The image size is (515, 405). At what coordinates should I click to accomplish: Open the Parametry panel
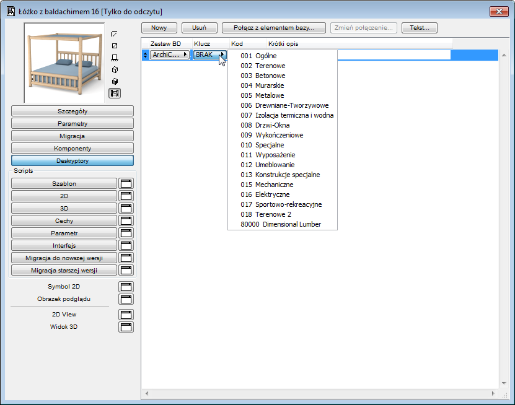point(73,123)
